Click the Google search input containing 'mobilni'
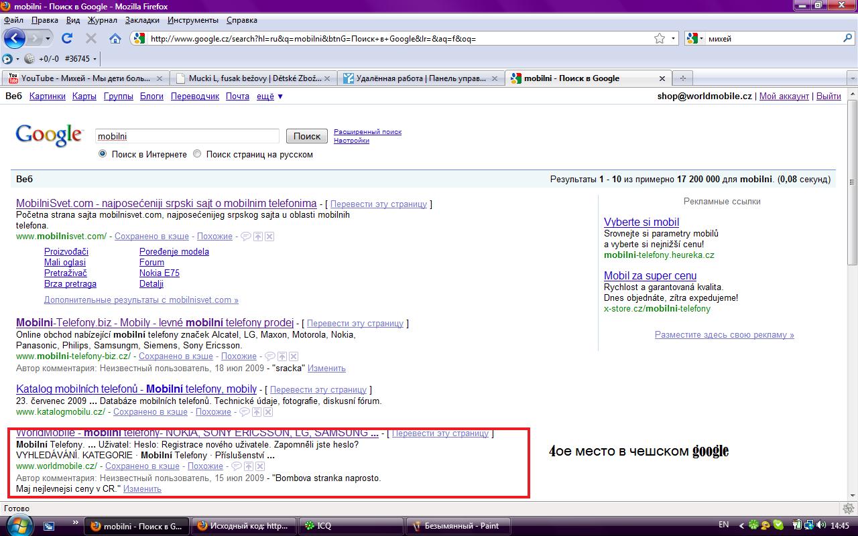This screenshot has height=536, width=858. (x=186, y=136)
